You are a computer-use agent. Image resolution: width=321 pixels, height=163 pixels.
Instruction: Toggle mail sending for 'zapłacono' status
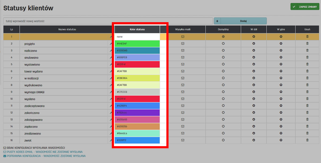point(183,126)
